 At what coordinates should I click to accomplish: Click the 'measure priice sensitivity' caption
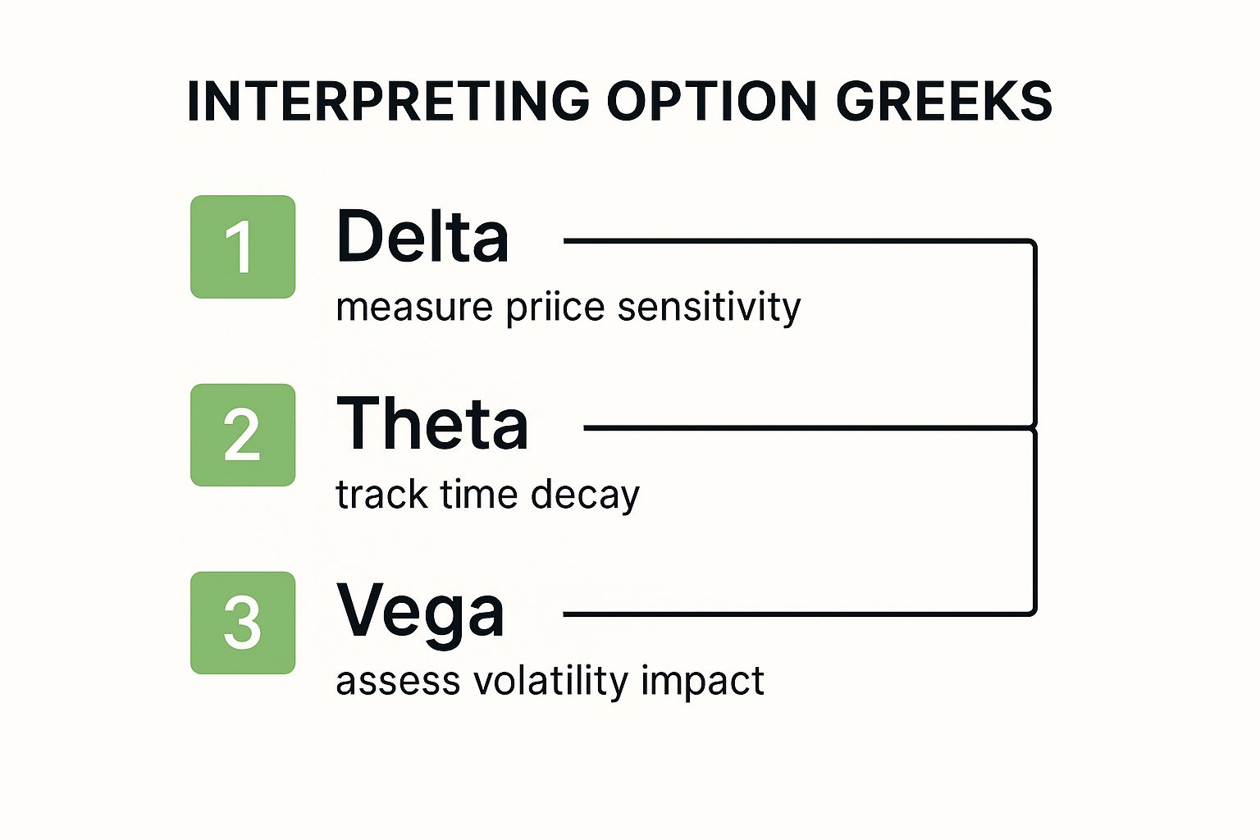(x=568, y=308)
